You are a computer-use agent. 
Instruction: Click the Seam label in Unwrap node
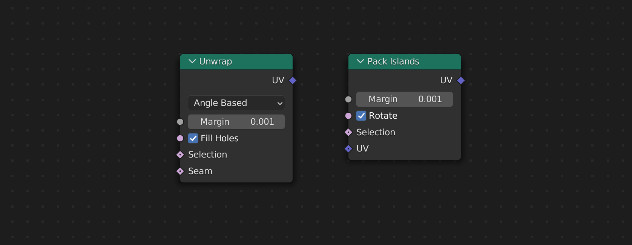tap(200, 171)
